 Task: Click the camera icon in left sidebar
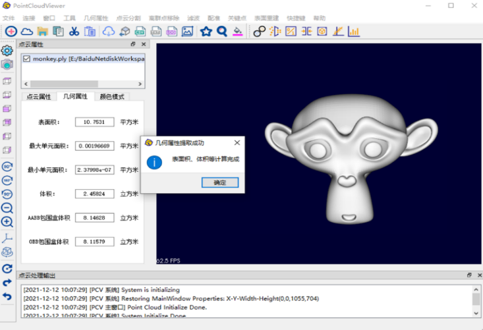[x=7, y=65]
